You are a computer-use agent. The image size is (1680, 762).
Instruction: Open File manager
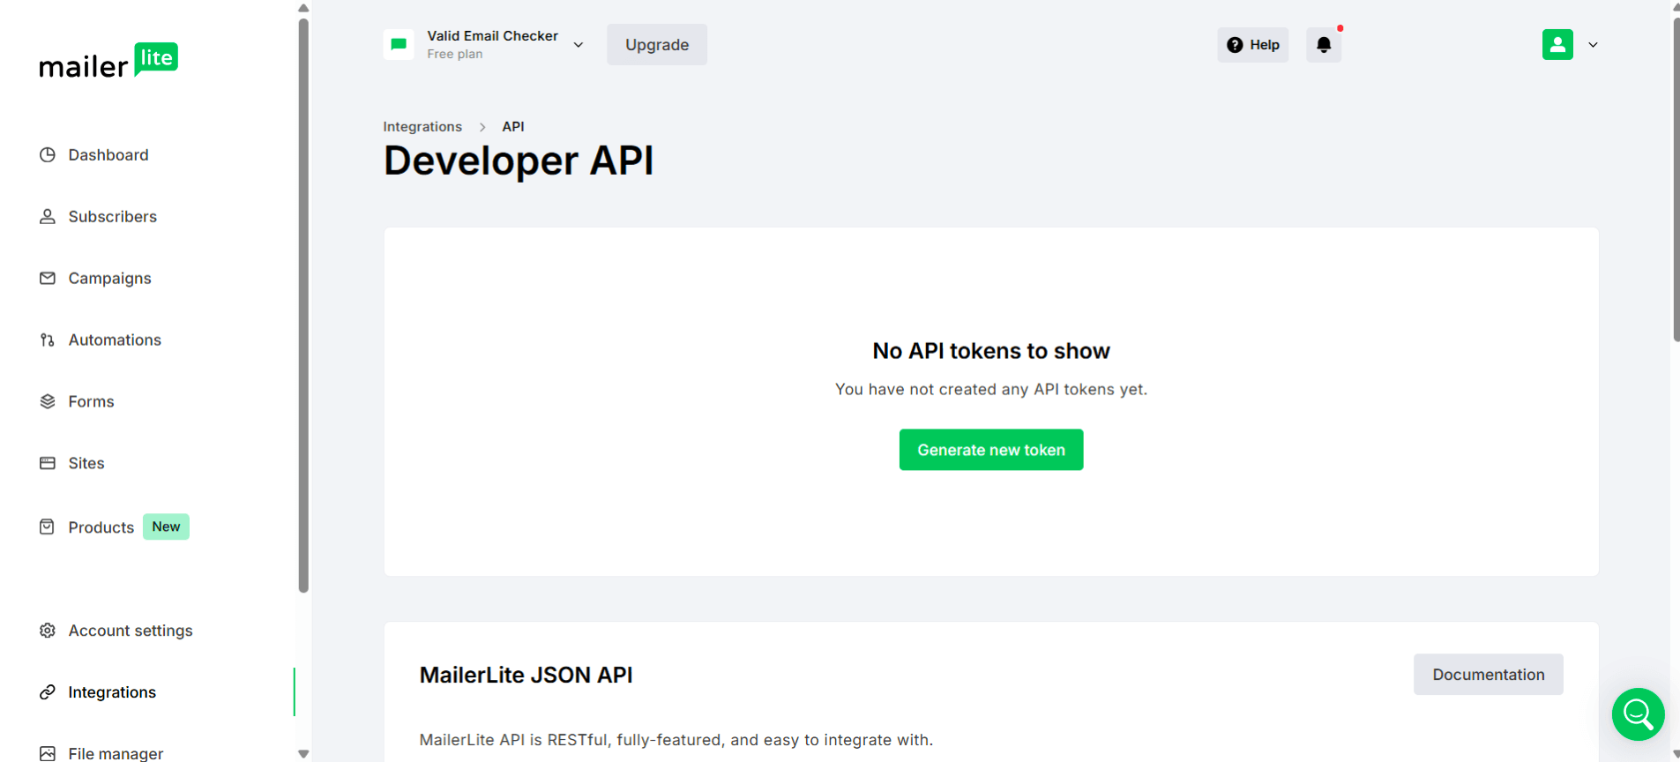116,753
